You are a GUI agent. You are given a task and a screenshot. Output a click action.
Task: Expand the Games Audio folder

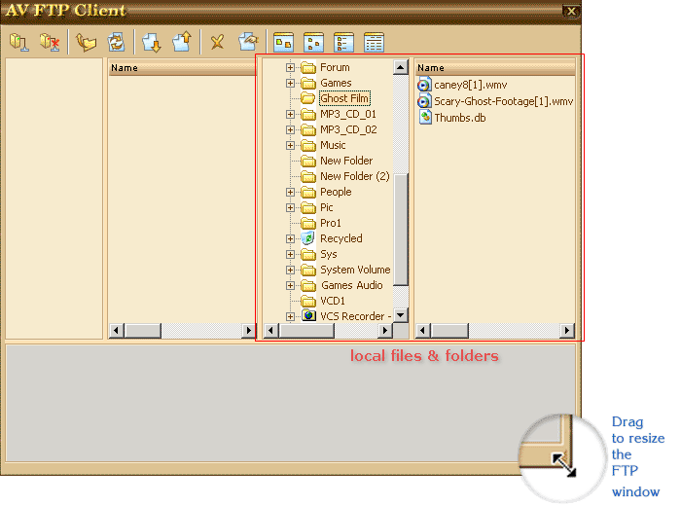(290, 285)
